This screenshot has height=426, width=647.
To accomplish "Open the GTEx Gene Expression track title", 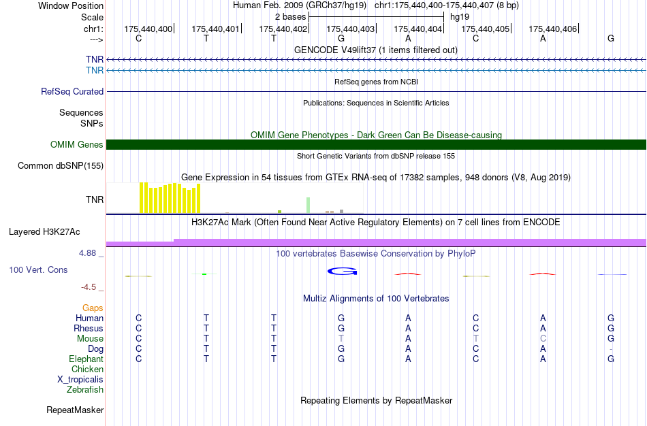I will [x=376, y=178].
